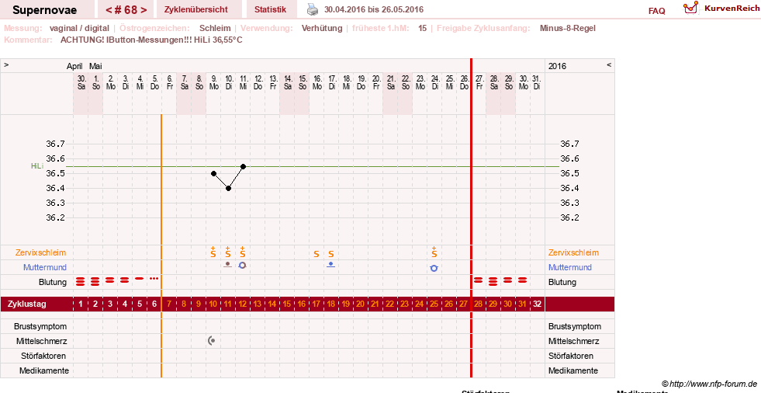Viewport: 761px width, 393px height.
Task: Open the KurvenReich logo icon
Action: pyautogui.click(x=690, y=8)
